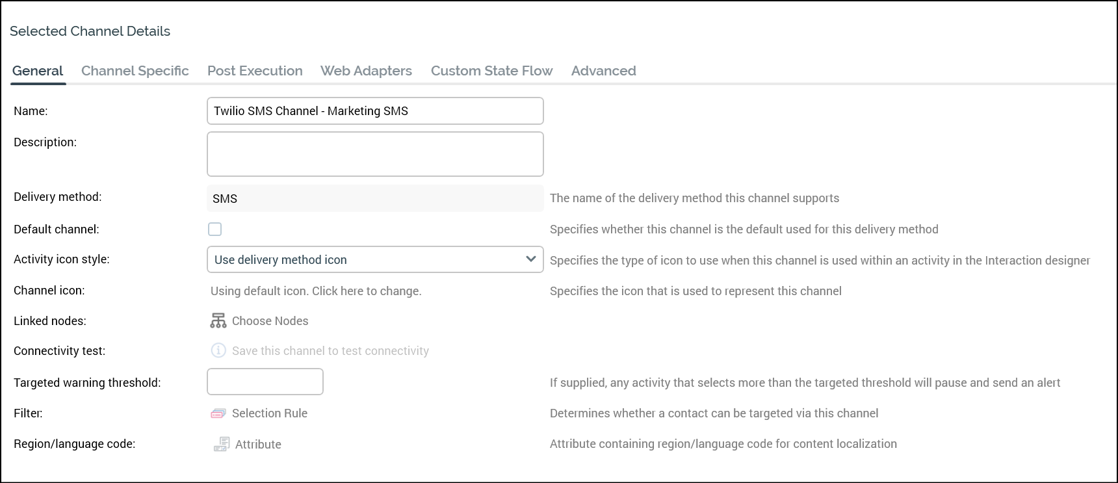Expand dropdown using the chevron arrow
Image resolution: width=1118 pixels, height=483 pixels.
530,259
